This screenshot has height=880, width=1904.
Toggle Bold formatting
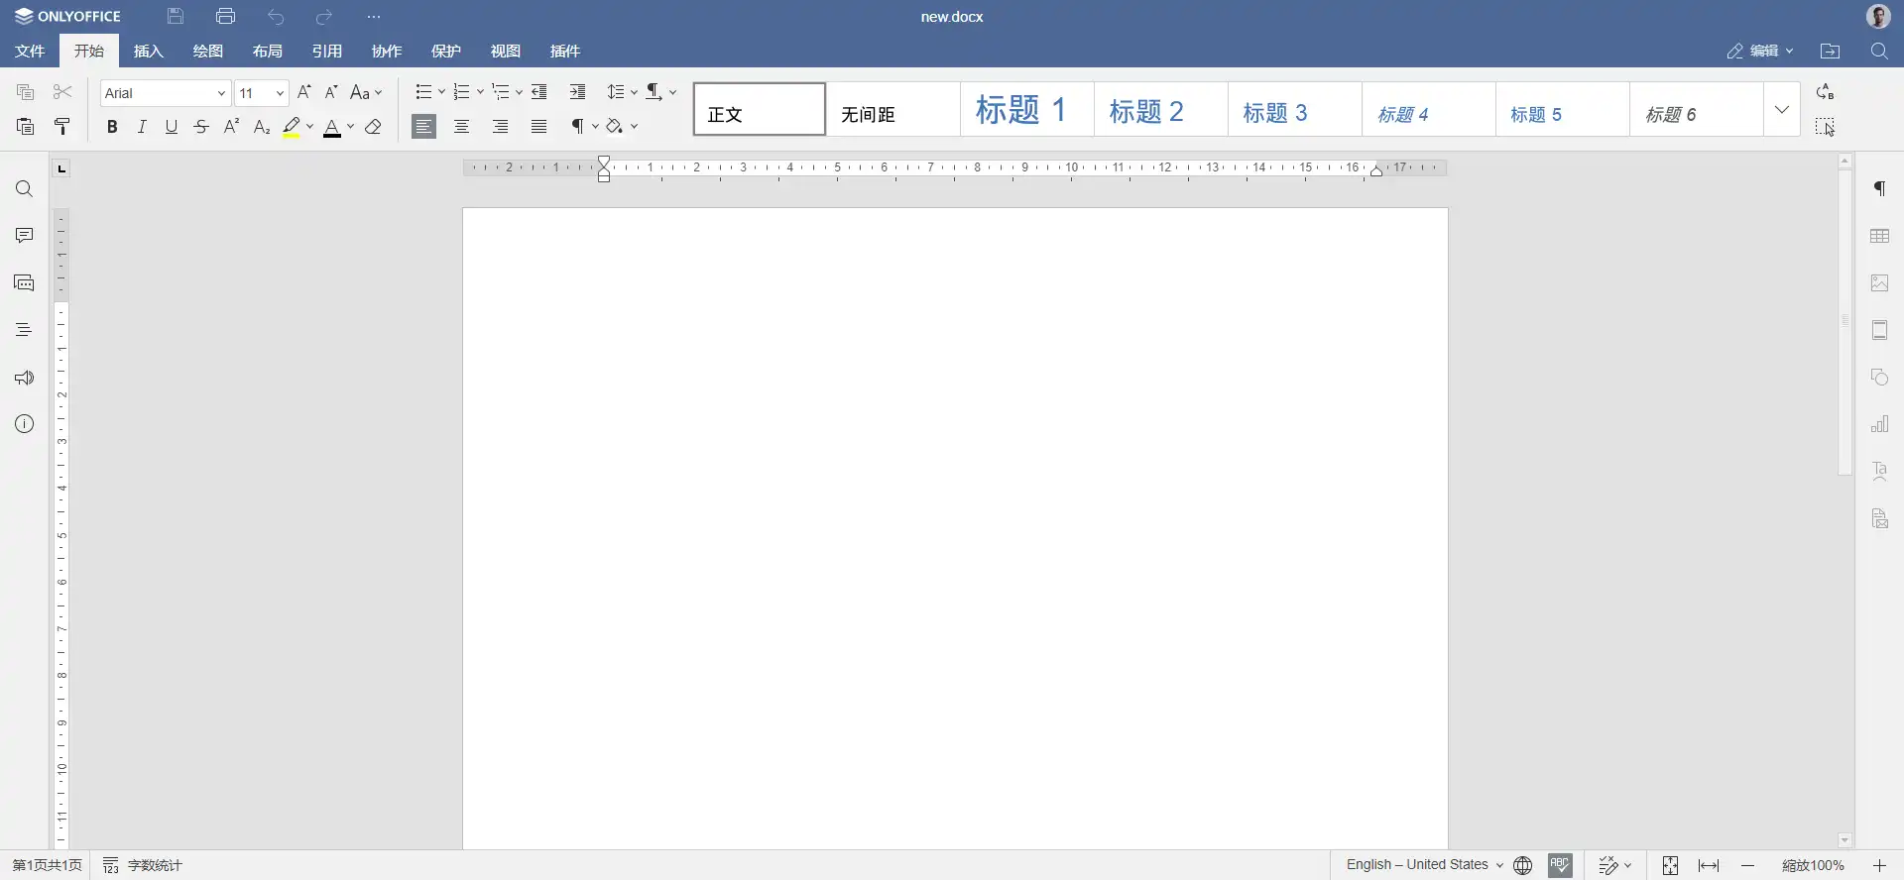[112, 127]
